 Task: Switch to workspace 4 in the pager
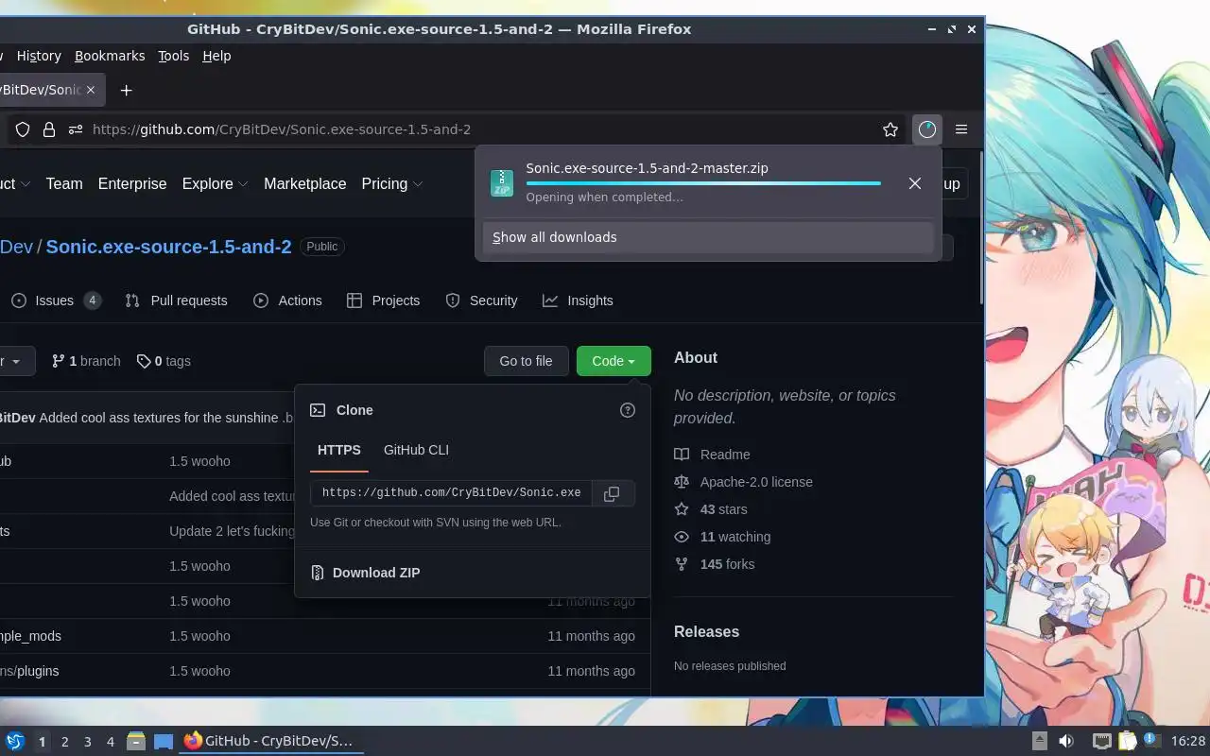click(111, 742)
